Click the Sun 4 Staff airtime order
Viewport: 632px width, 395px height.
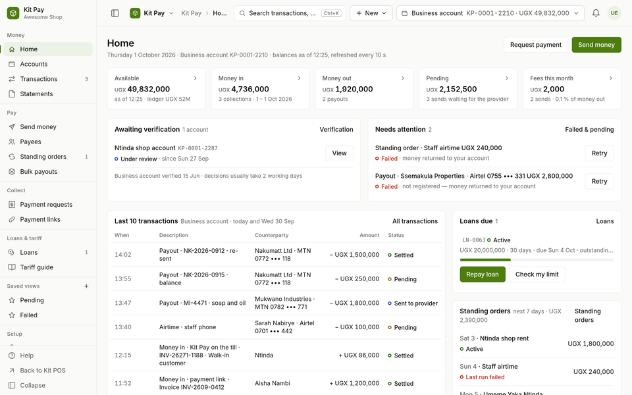tap(537, 371)
